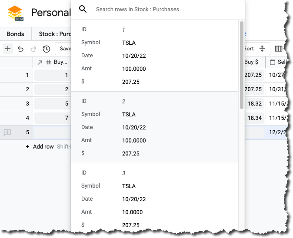Image resolution: width=293 pixels, height=238 pixels.
Task: Click the Saved views button
Action: coord(65,49)
